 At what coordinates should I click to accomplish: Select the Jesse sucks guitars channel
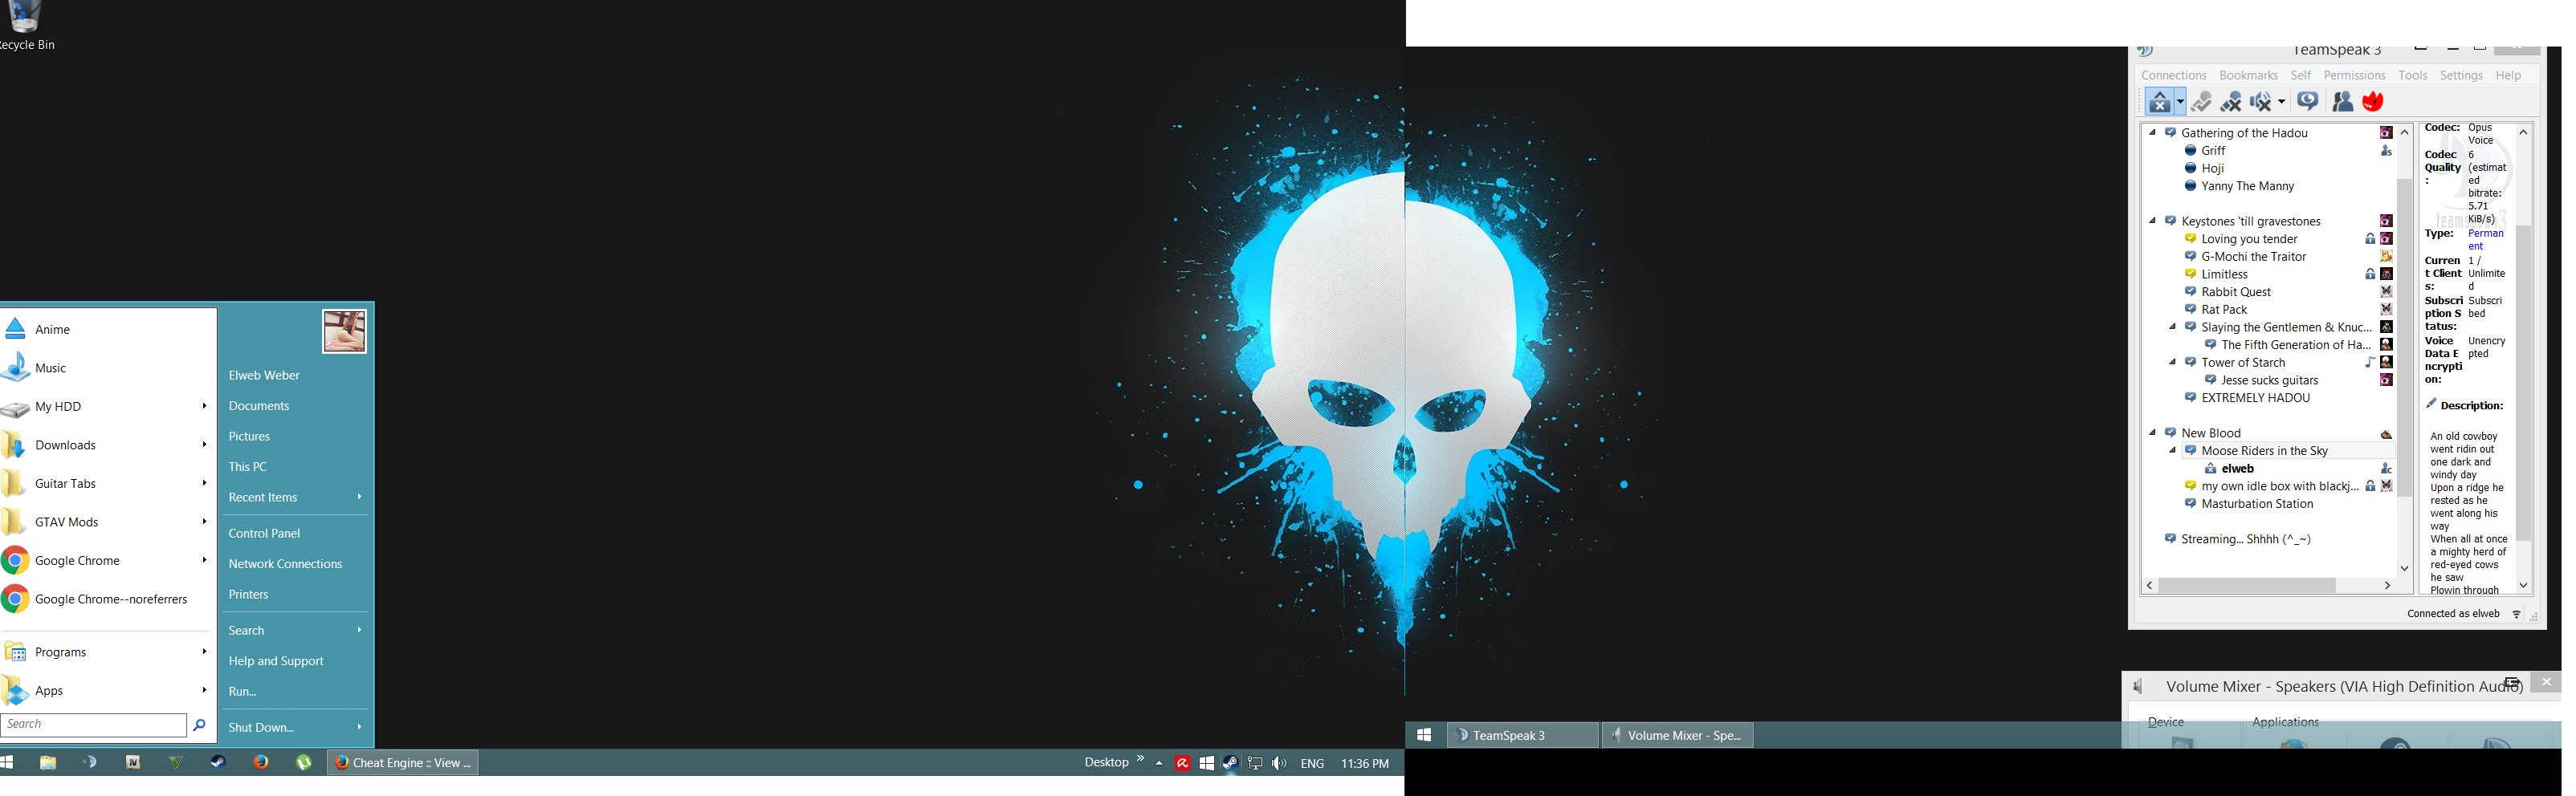coord(2269,380)
